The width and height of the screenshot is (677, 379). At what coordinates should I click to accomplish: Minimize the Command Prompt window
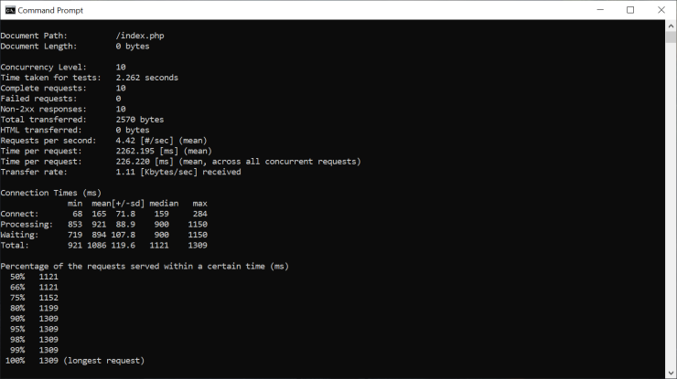pyautogui.click(x=600, y=10)
